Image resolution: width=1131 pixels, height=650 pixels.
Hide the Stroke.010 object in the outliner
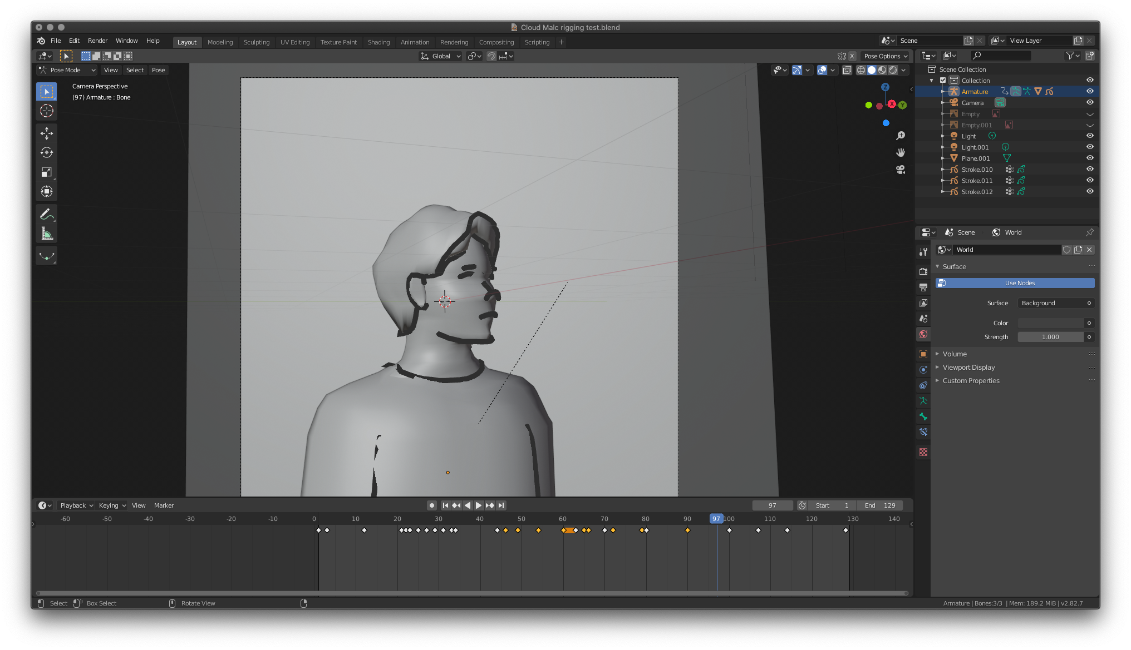(1090, 169)
